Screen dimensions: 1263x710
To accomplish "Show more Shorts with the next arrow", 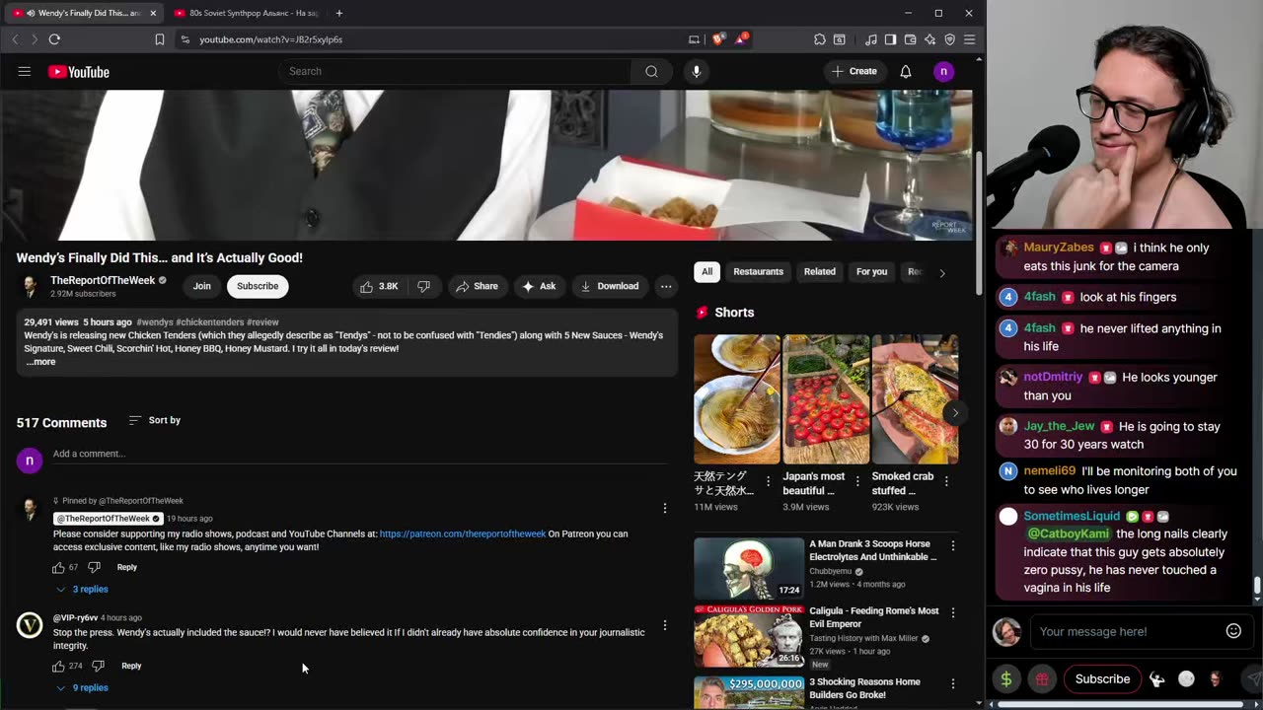I will (x=954, y=414).
